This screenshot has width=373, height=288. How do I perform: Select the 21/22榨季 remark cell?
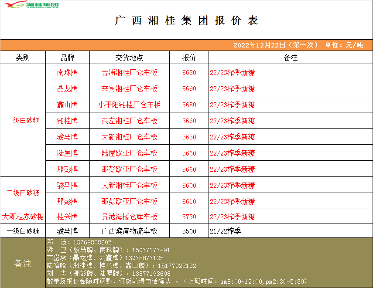coord(226,231)
